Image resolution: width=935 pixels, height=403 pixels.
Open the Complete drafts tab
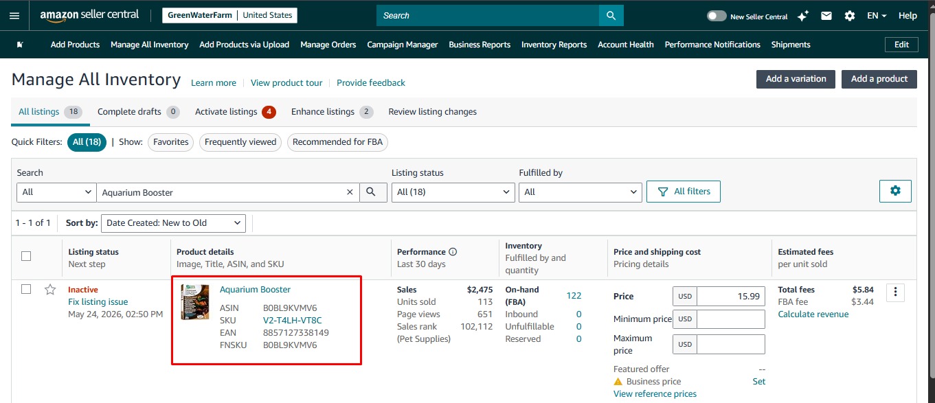pyautogui.click(x=139, y=112)
